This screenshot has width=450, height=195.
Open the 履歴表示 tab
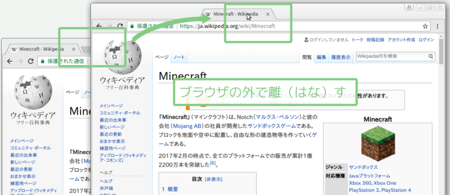[341, 57]
